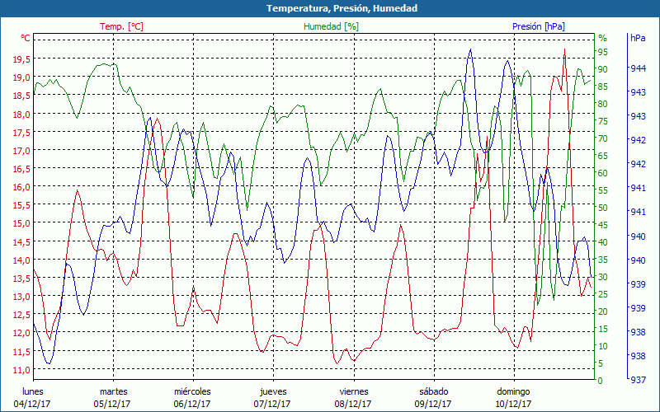Click the 19,5 temperature axis tick

pos(21,59)
